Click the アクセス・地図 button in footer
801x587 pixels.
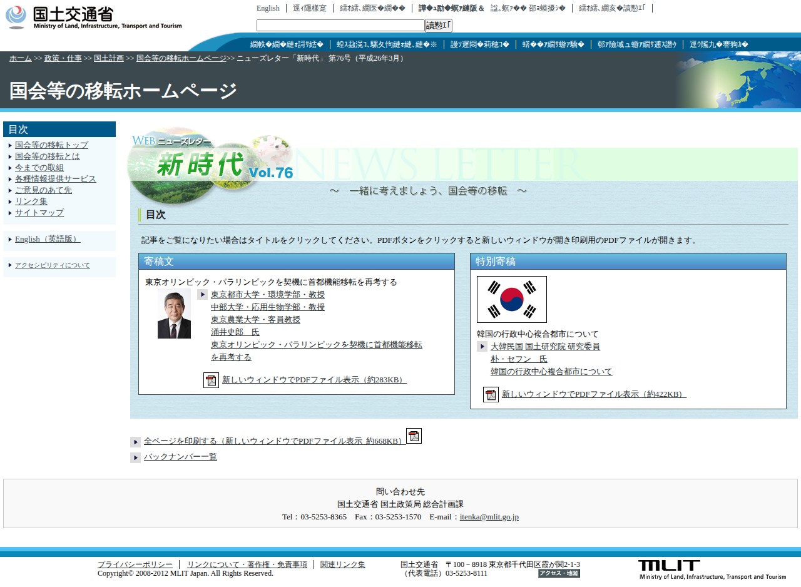click(x=559, y=573)
